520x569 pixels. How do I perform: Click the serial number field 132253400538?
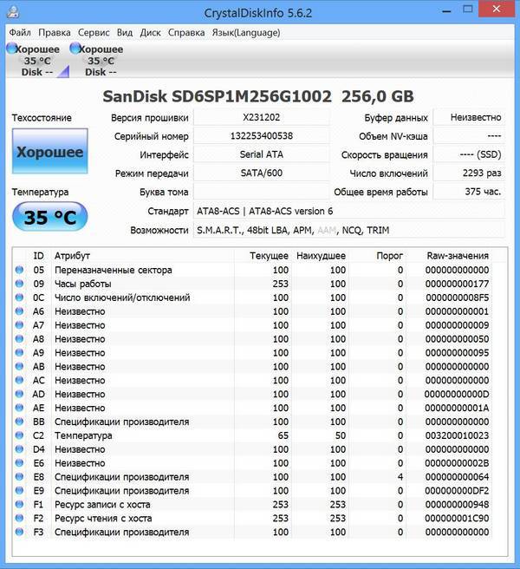pos(261,136)
